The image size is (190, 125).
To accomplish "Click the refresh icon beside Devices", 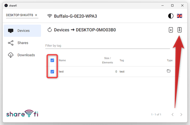I will pos(49,30).
